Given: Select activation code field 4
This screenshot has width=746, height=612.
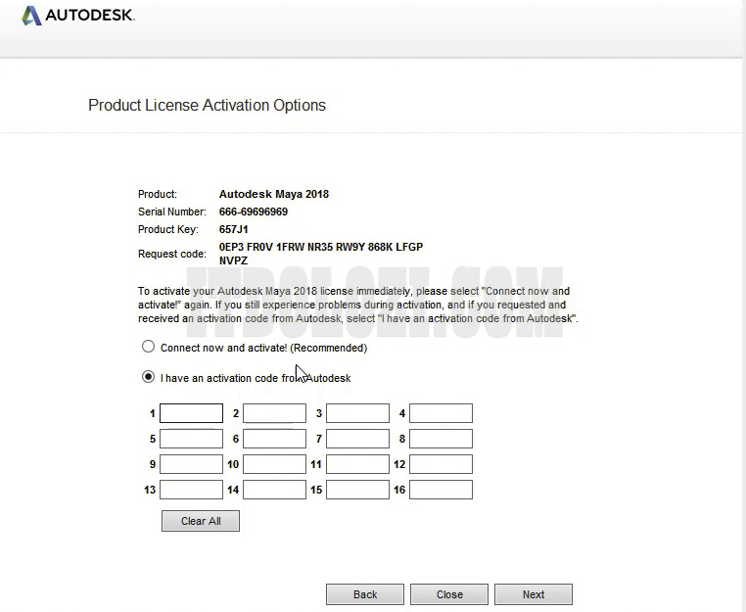Looking at the screenshot, I should tap(441, 413).
